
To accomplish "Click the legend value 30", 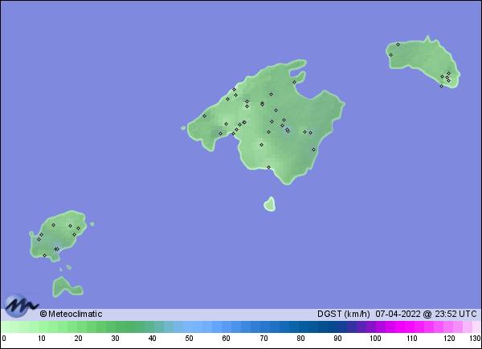I will tap(115, 339).
